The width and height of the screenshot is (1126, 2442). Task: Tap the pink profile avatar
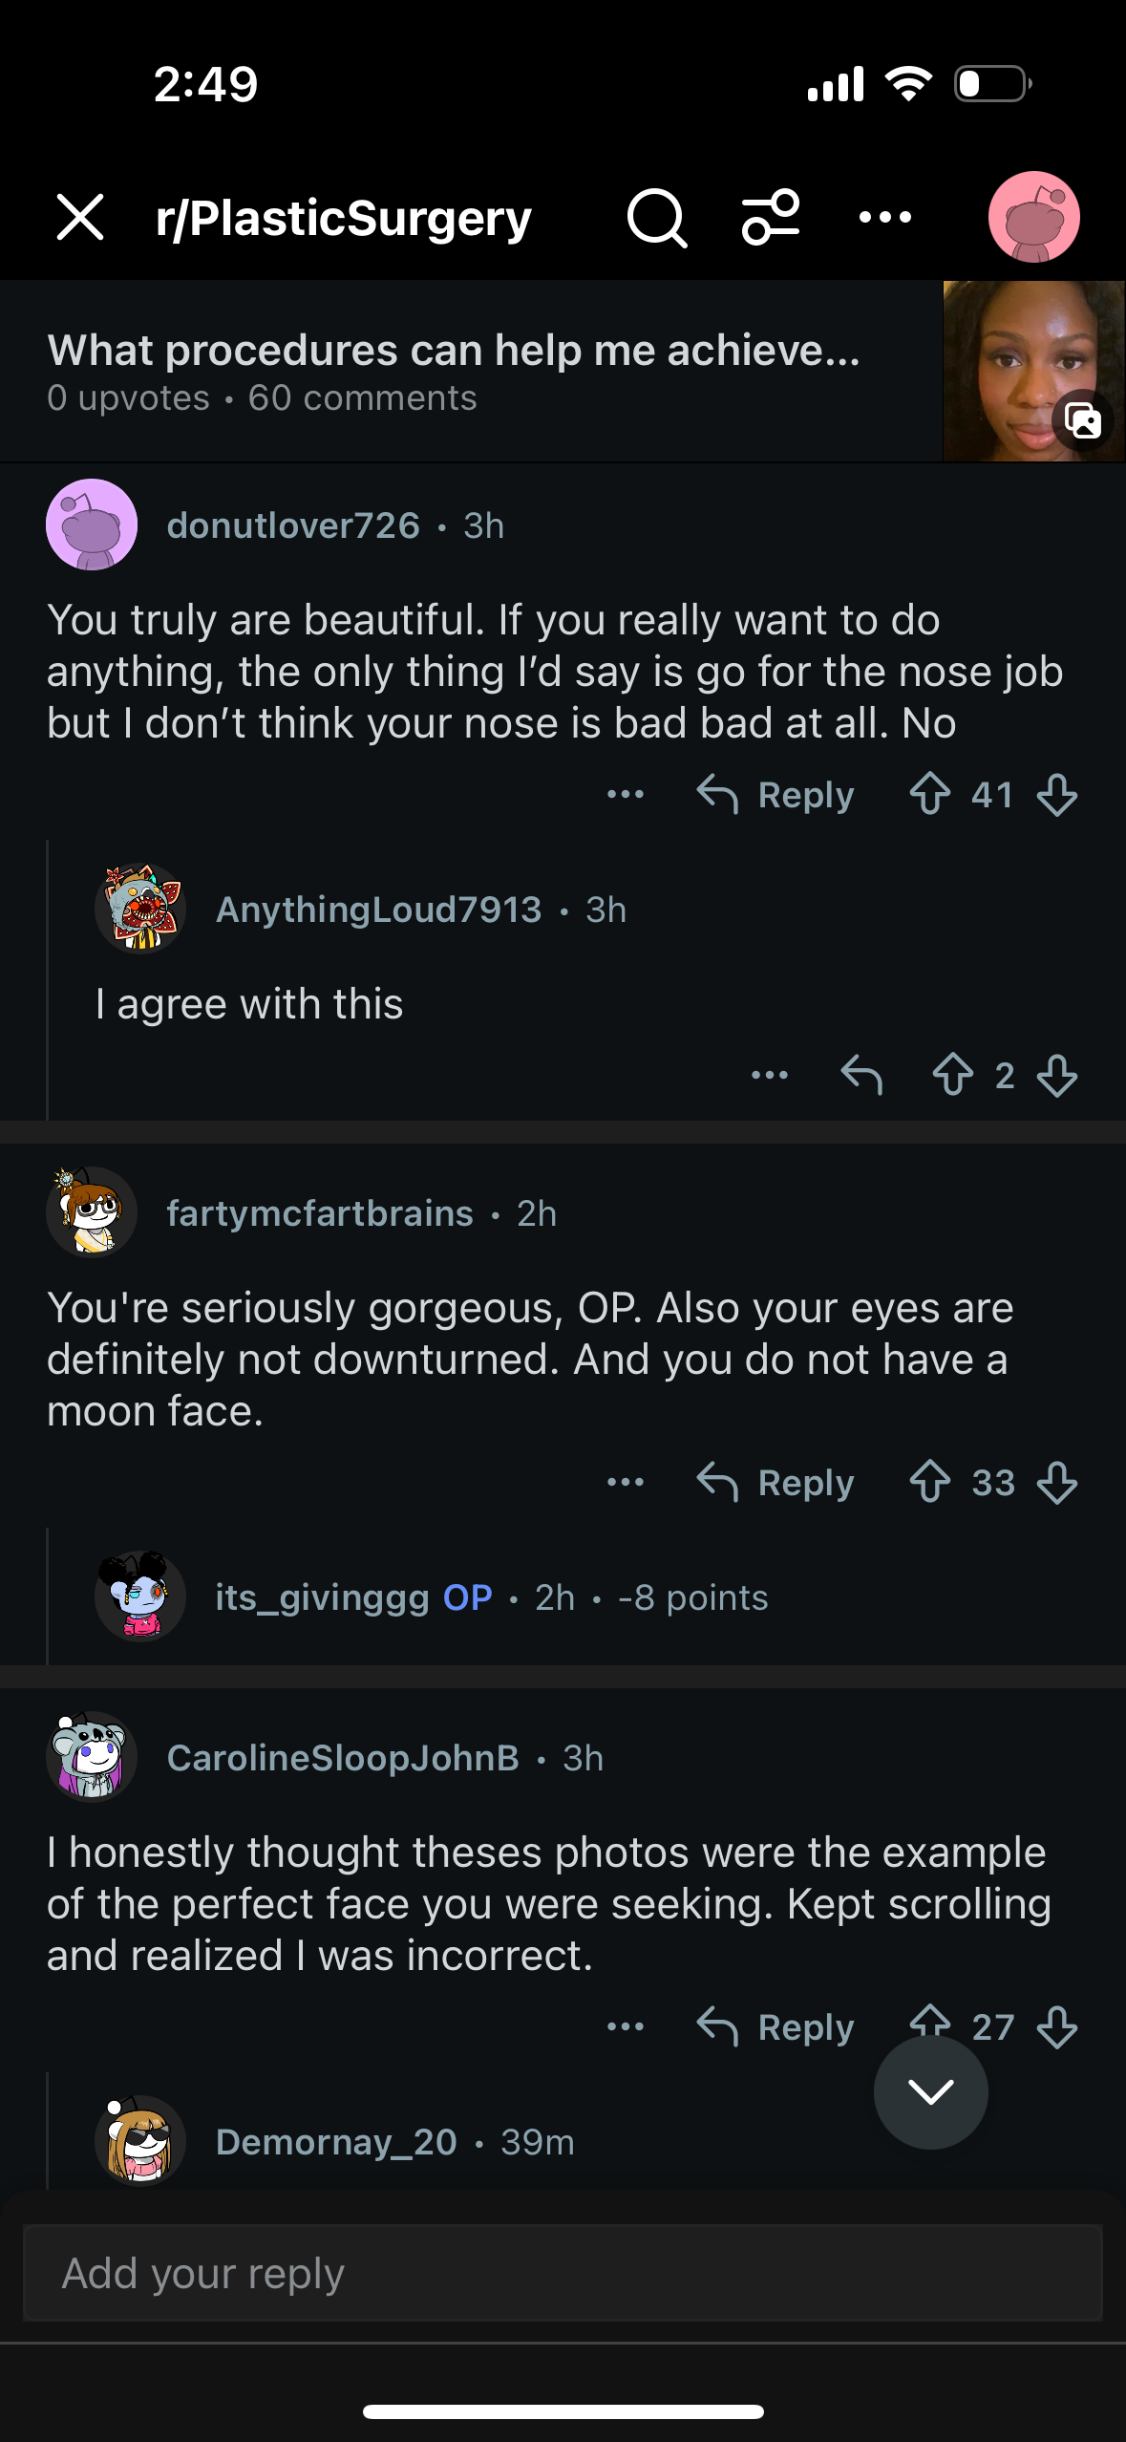[x=1033, y=218]
